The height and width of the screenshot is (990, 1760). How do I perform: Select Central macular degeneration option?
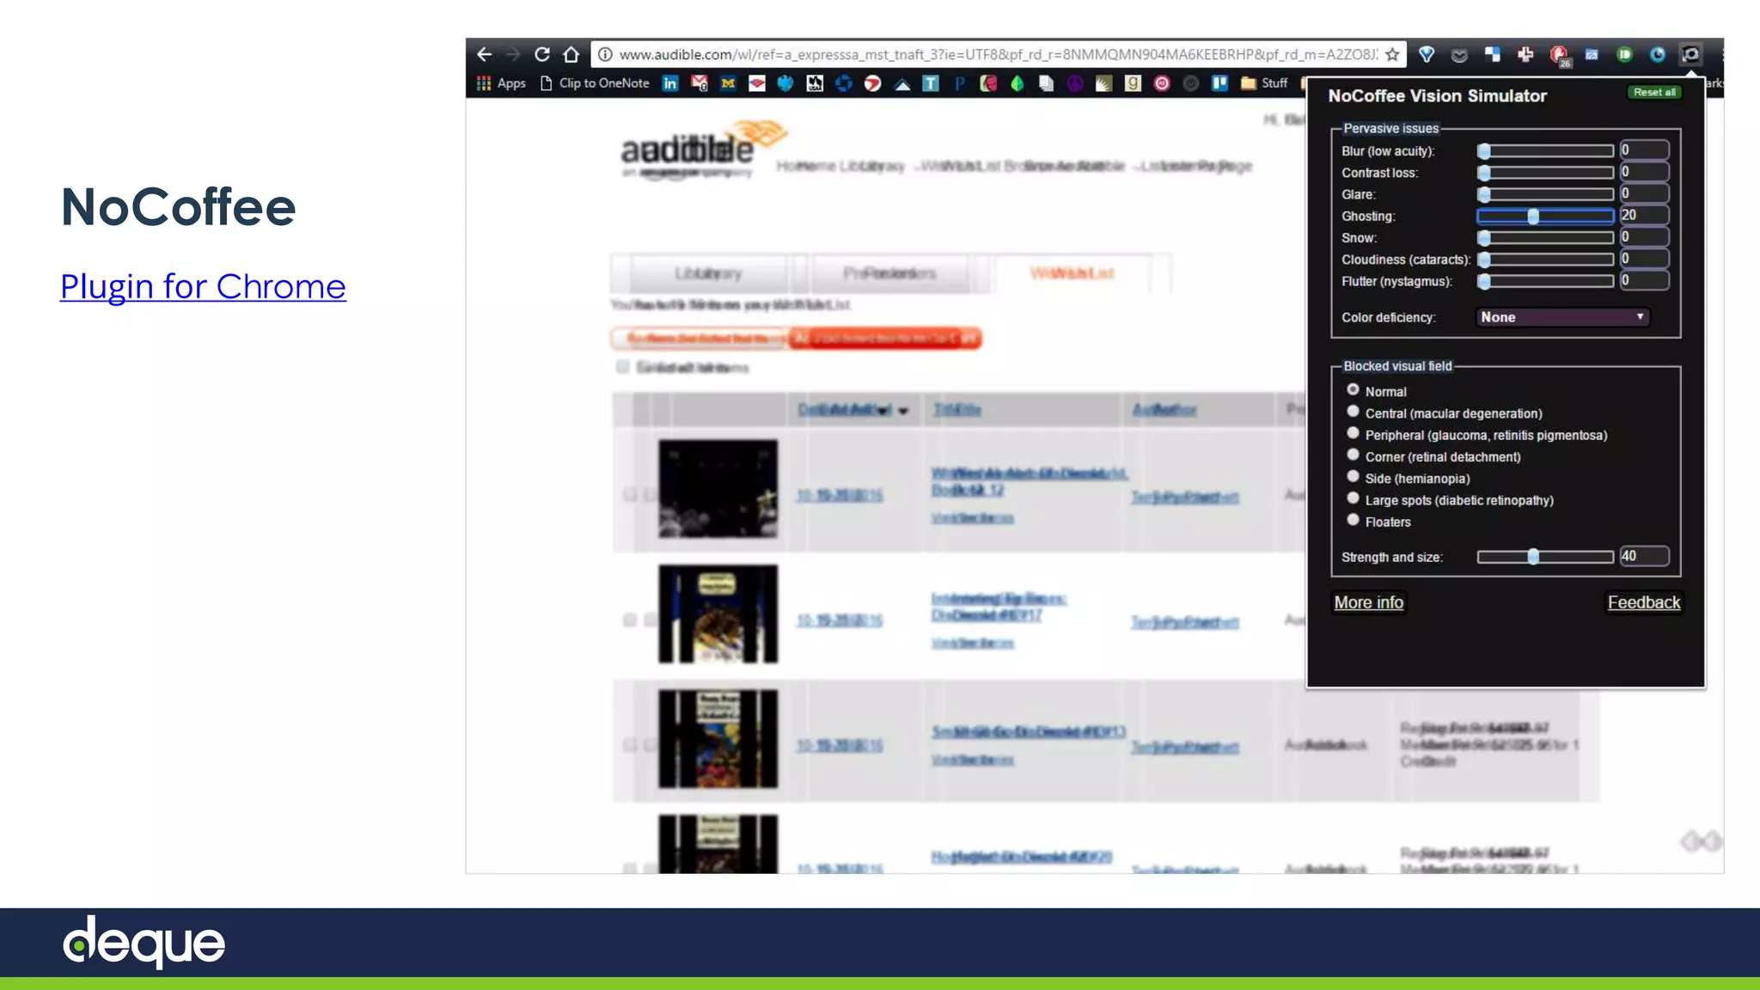click(x=1353, y=412)
